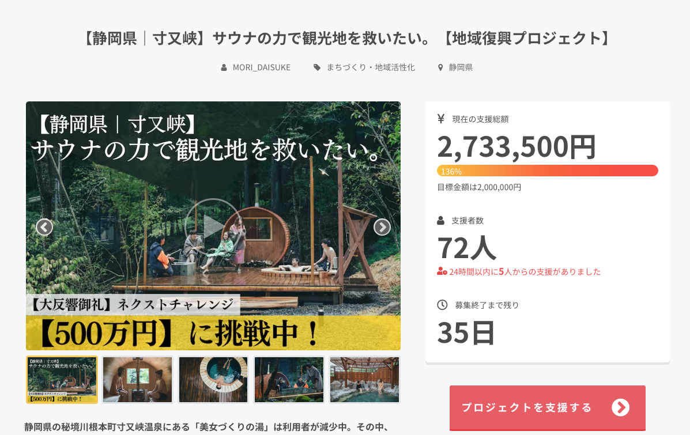Click the yen icon beside 現在の支援総額
Viewport: 690px width, 435px height.
tap(441, 119)
